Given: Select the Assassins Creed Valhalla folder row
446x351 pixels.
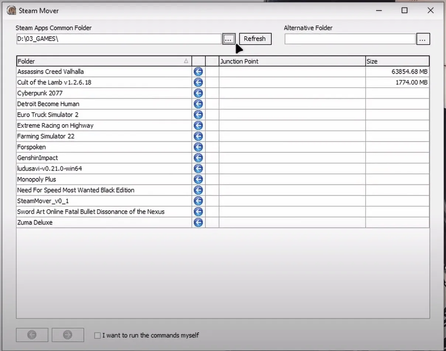Looking at the screenshot, I should tap(223, 72).
